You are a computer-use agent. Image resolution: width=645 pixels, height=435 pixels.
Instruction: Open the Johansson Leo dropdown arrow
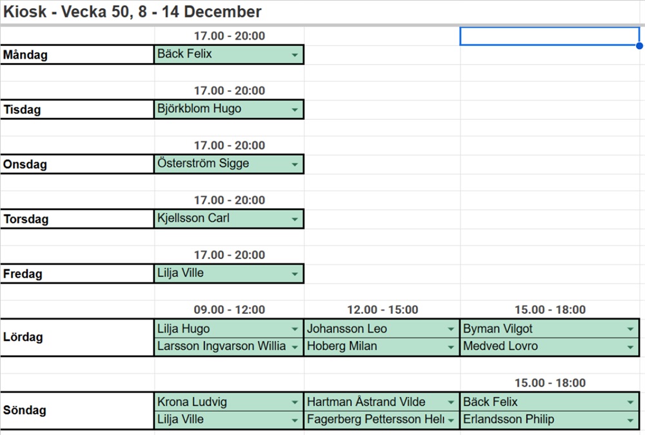tap(451, 329)
